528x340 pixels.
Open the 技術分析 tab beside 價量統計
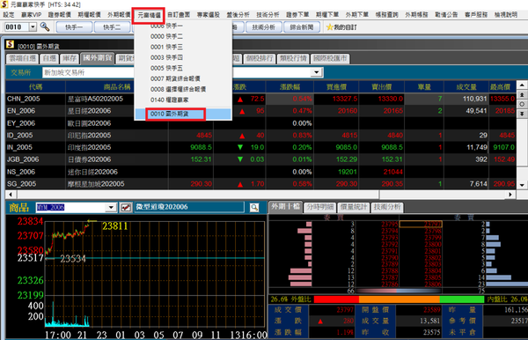click(x=387, y=207)
